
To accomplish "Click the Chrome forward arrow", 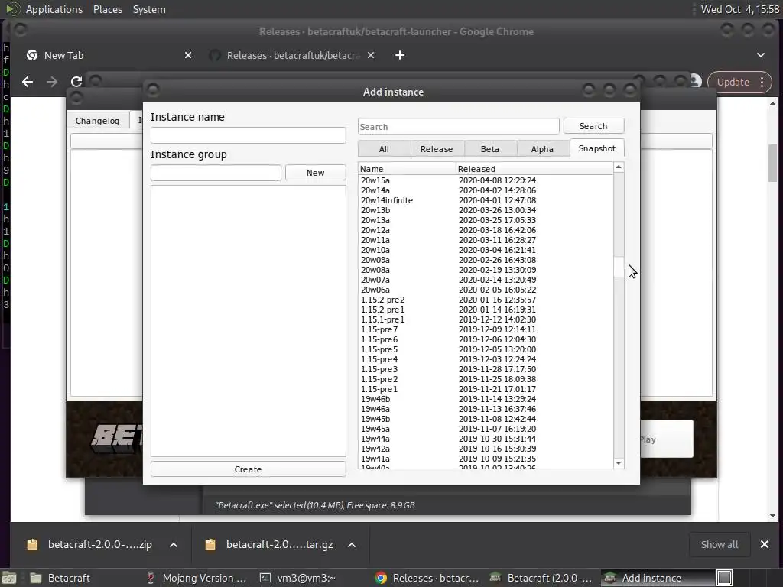I will (52, 82).
